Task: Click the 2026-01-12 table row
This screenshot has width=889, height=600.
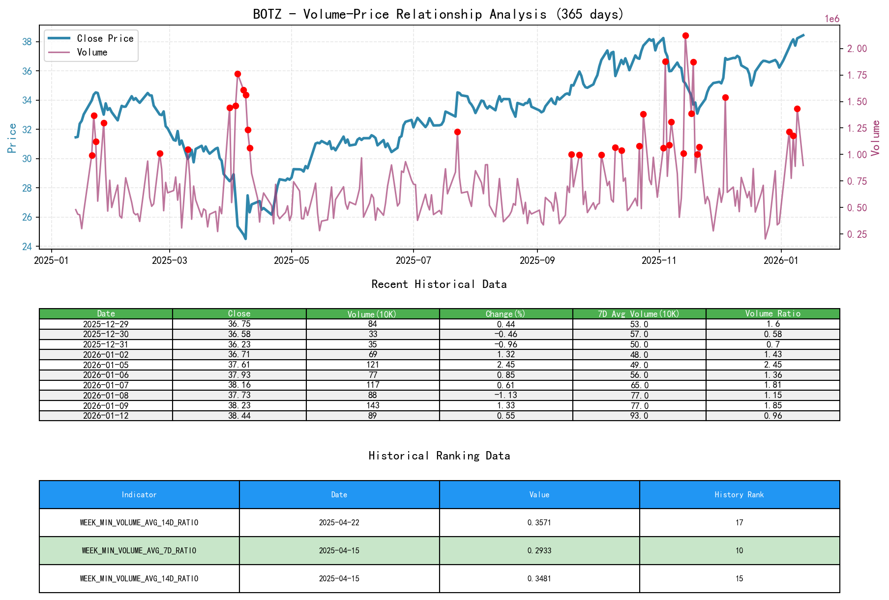Action: (106, 415)
